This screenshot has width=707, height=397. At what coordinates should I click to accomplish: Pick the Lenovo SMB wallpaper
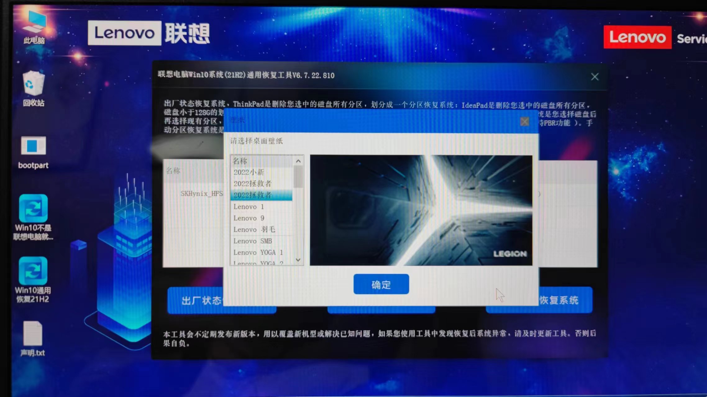click(x=261, y=241)
